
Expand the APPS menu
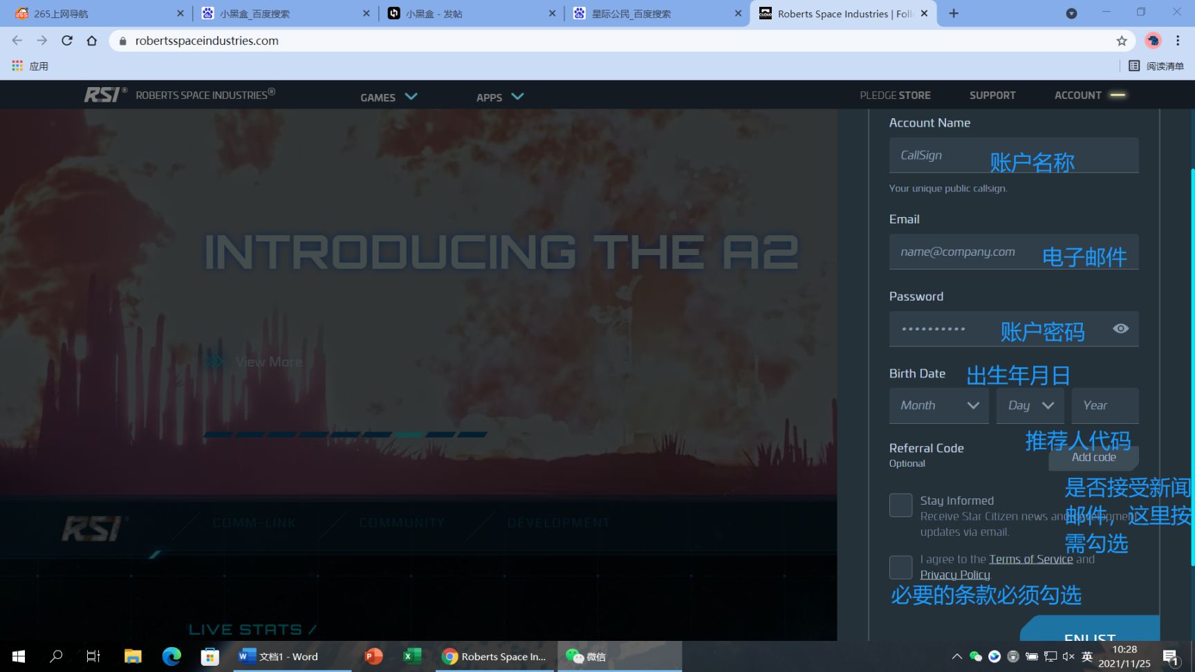499,97
